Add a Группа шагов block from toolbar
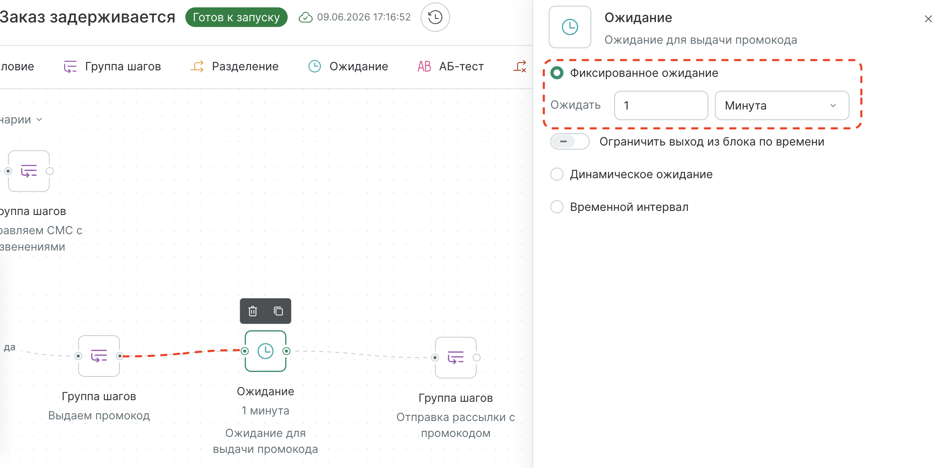The image size is (944, 468). (113, 66)
